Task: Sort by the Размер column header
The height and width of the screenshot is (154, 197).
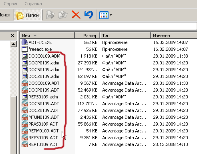Action: click(x=87, y=36)
